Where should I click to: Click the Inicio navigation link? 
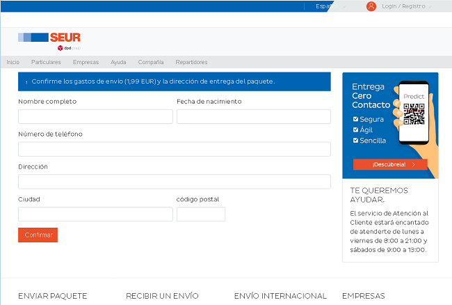click(x=13, y=62)
